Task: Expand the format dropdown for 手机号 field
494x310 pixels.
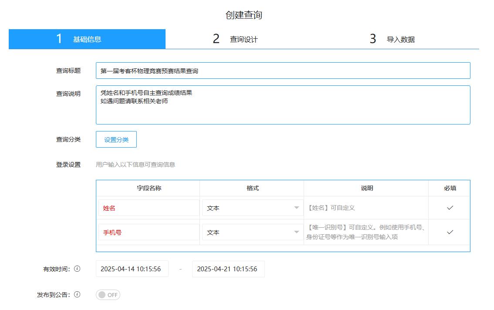Action: (252, 232)
